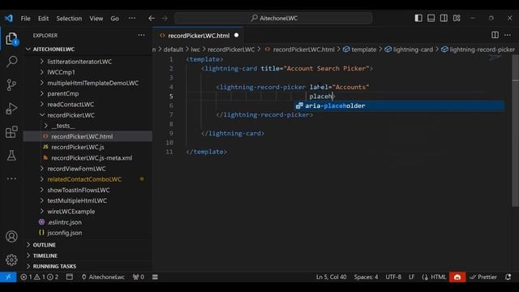Open the Search view icon
The height and width of the screenshot is (292, 519).
(11, 62)
